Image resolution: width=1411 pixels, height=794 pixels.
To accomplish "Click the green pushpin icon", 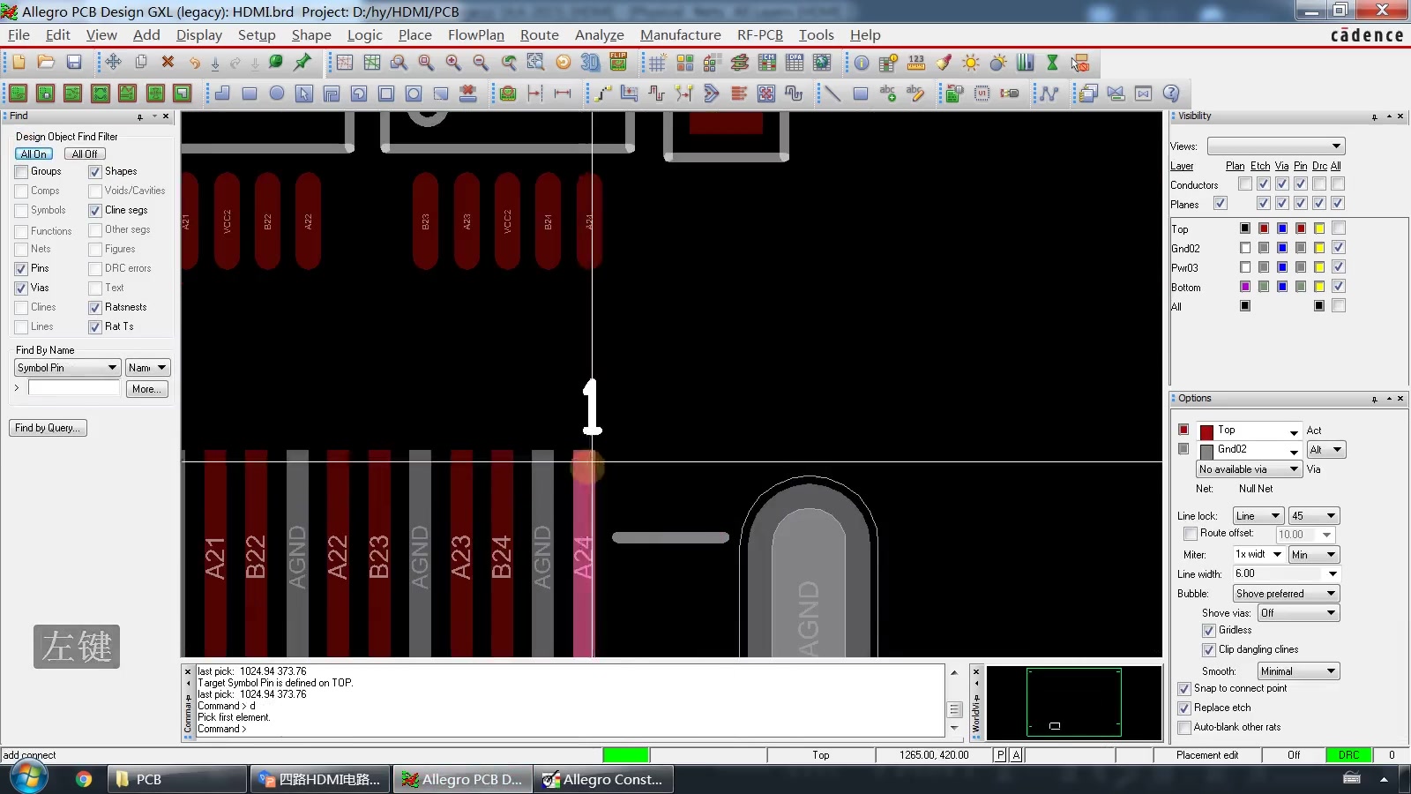I will point(302,63).
